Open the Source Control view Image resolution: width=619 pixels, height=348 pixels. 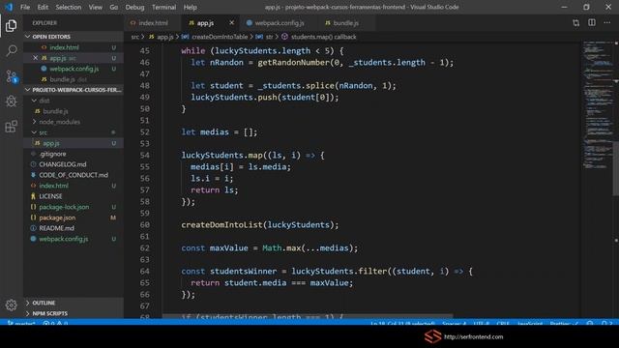(12, 76)
